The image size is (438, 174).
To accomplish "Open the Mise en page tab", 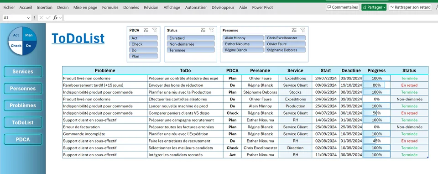I will pos(85,8).
